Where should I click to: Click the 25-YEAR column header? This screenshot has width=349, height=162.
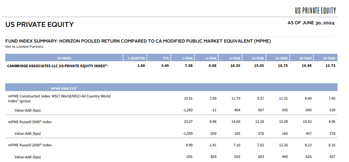pyautogui.click(x=329, y=58)
